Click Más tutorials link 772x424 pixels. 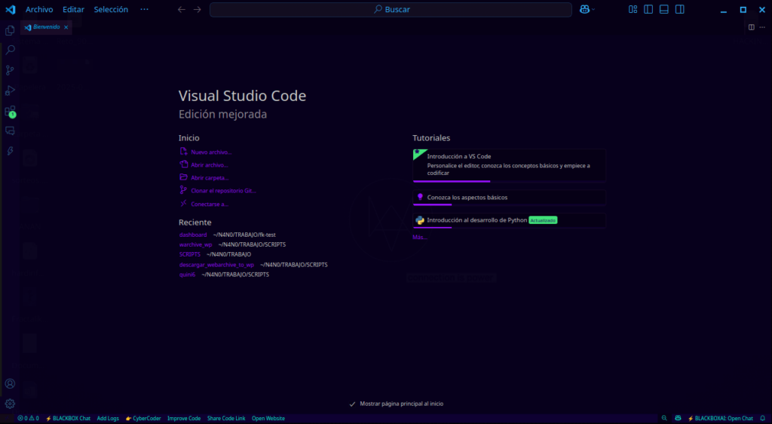[420, 238]
